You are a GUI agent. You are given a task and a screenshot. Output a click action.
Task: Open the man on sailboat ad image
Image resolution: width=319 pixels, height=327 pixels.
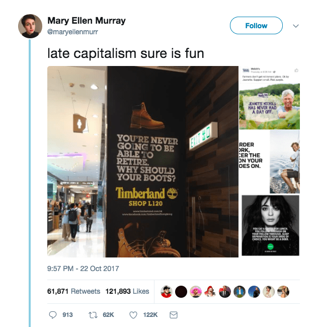tap(270, 162)
